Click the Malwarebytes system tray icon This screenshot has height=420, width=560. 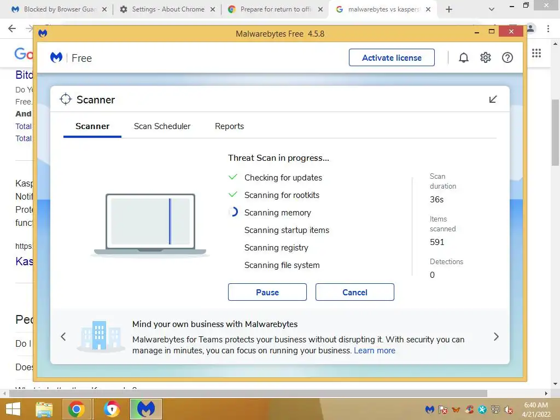[x=430, y=409]
